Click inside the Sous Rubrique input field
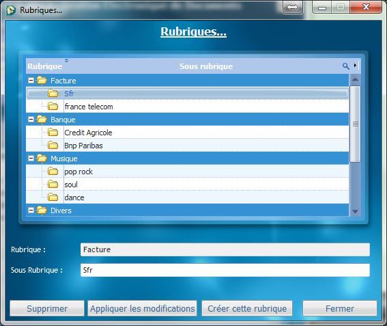This screenshot has width=387, height=326. (225, 270)
